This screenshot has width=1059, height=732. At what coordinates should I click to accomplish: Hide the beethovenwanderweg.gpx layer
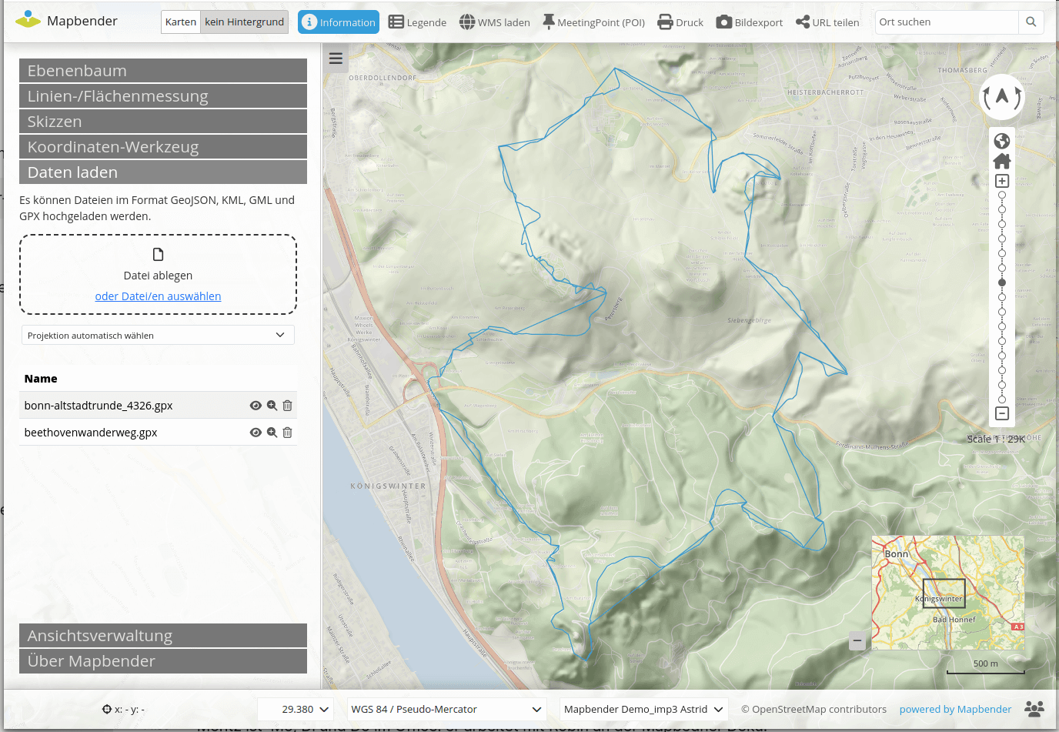[x=256, y=433]
